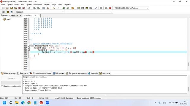This screenshot has height=106, width=190.
Task: Open the Отладка debug tab
Action: click(59, 73)
